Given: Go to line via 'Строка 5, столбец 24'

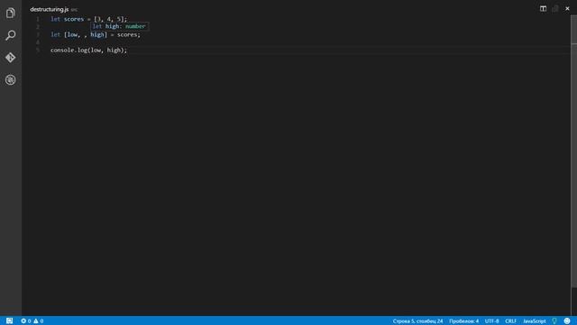Looking at the screenshot, I should point(417,321).
